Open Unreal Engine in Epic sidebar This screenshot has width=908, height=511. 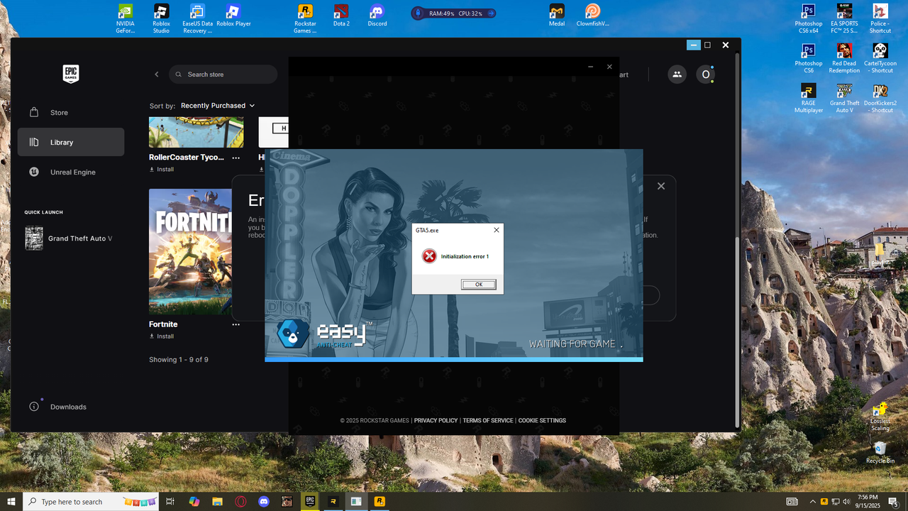coord(71,172)
